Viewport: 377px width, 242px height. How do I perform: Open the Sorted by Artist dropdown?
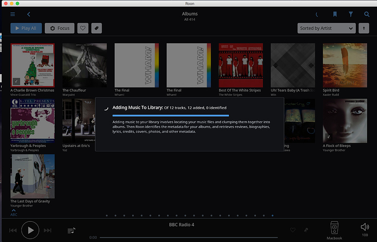327,28
